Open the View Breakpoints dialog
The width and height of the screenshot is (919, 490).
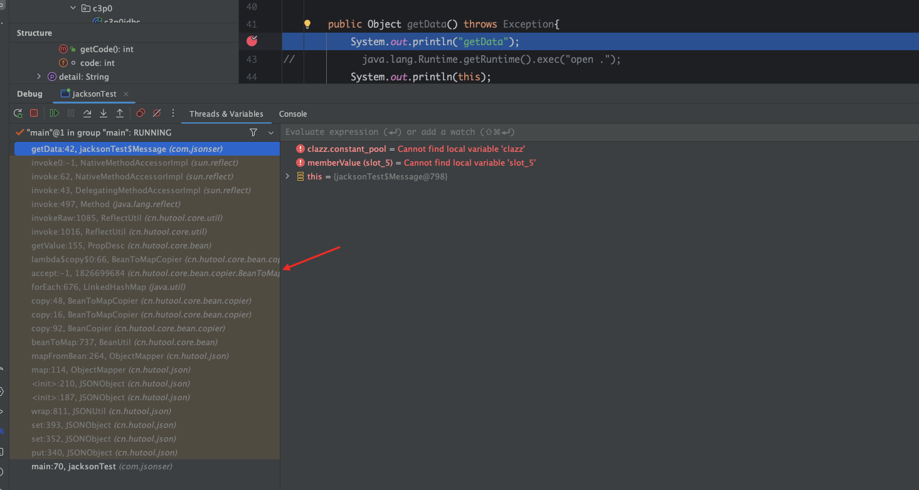(x=141, y=114)
